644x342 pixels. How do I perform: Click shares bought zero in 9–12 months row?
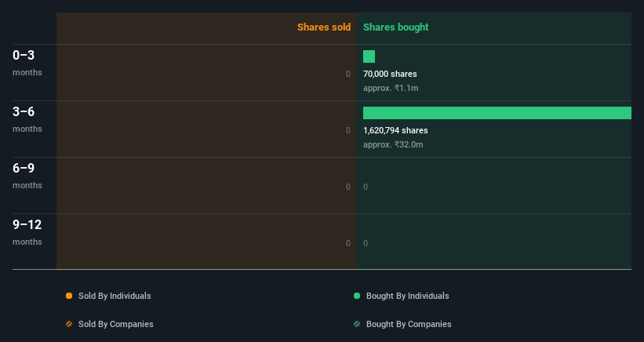pyautogui.click(x=366, y=243)
